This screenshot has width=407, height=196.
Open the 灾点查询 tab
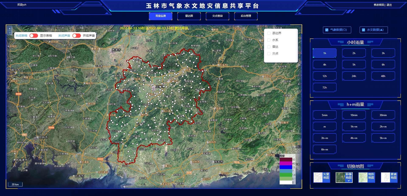(217, 16)
